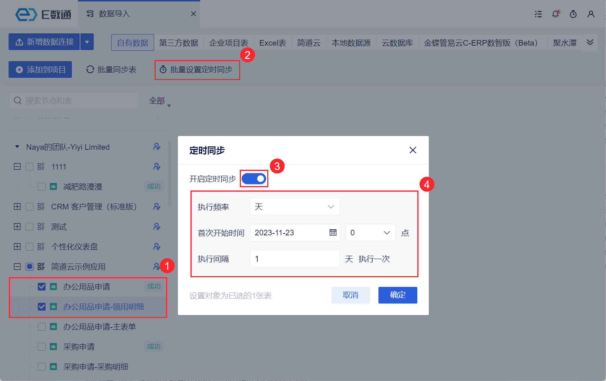Viewport: 606px width, 381px height.
Task: Click 批量同步表 button
Action: click(111, 70)
